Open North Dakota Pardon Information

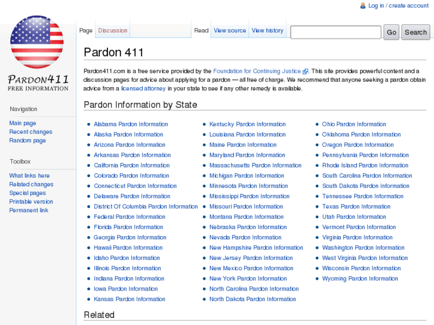[253, 299]
